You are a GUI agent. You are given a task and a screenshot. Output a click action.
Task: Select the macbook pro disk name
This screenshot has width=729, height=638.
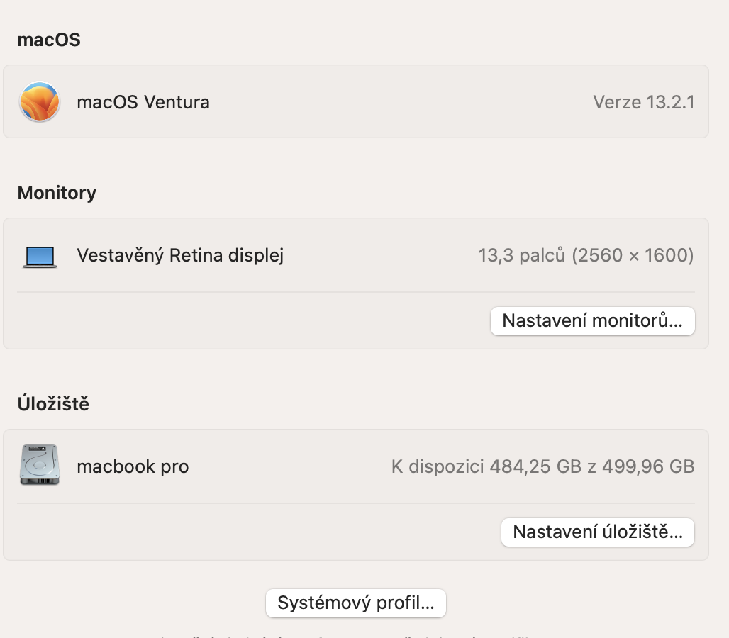tap(133, 466)
